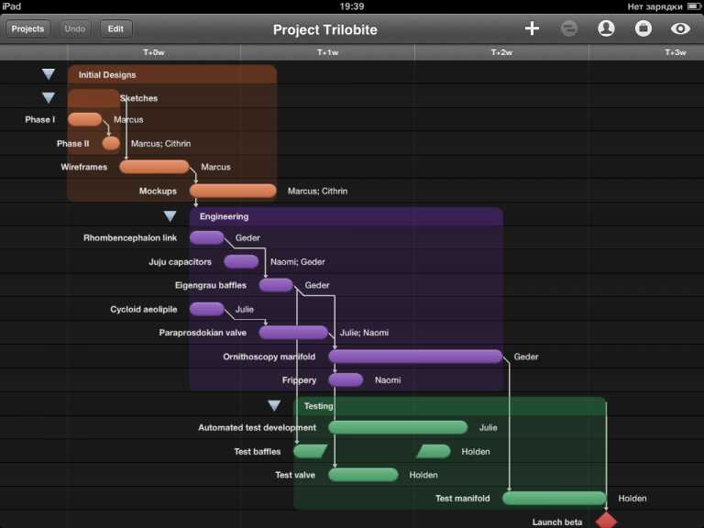
Task: Tap the T+3w timeline header
Action: (x=676, y=52)
